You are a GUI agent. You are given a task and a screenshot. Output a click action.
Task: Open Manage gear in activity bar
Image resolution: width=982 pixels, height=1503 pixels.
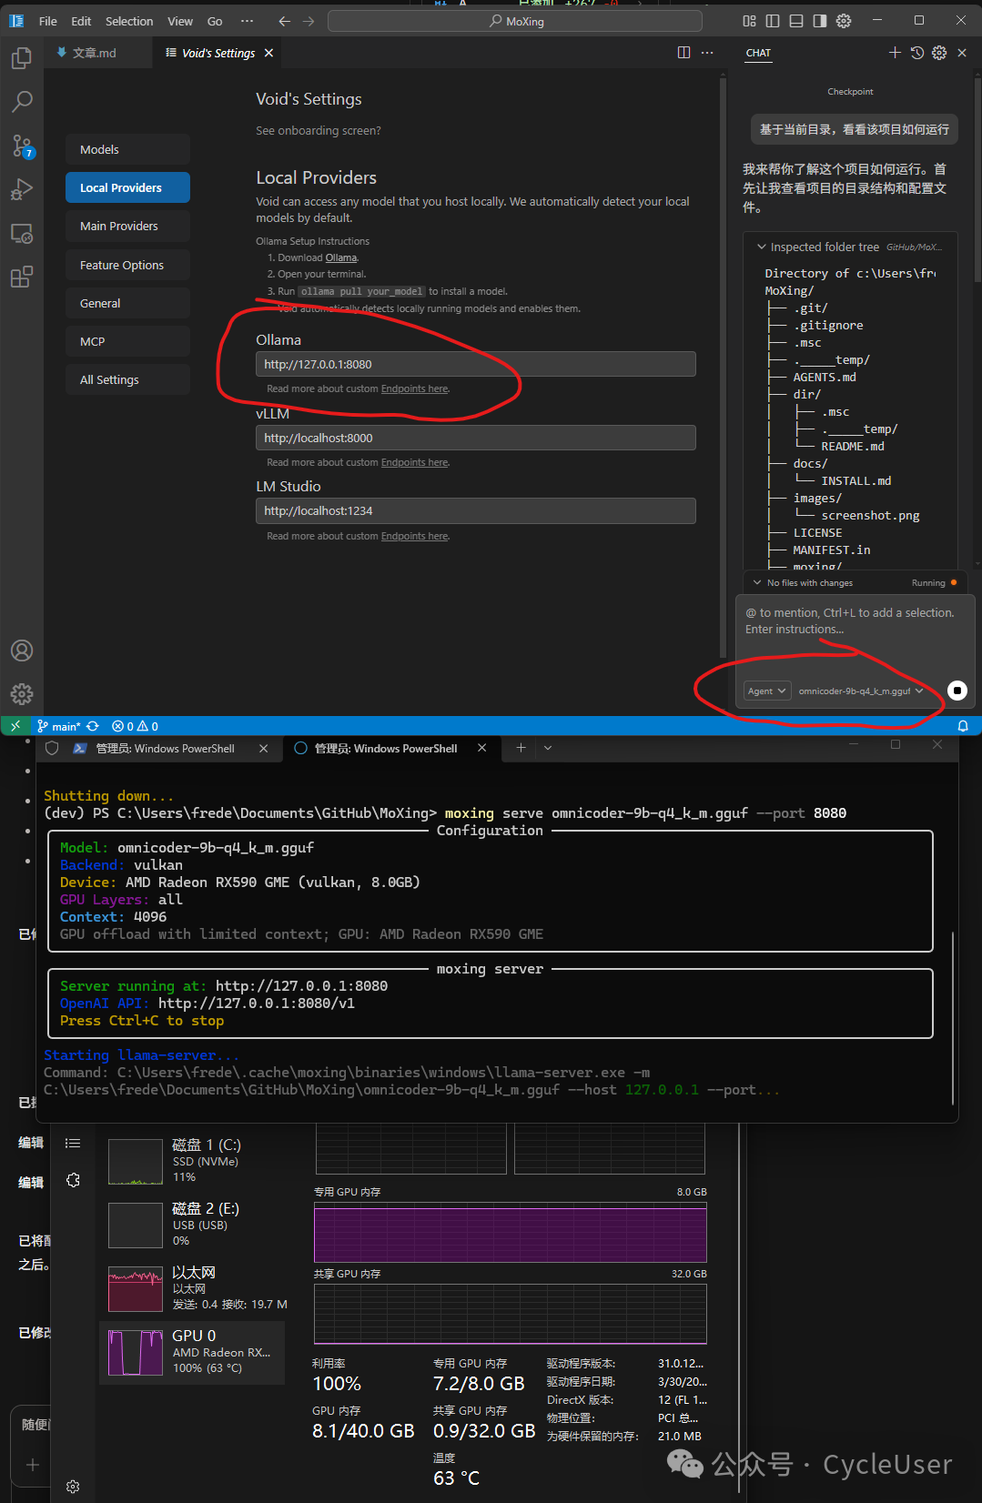[x=22, y=694]
